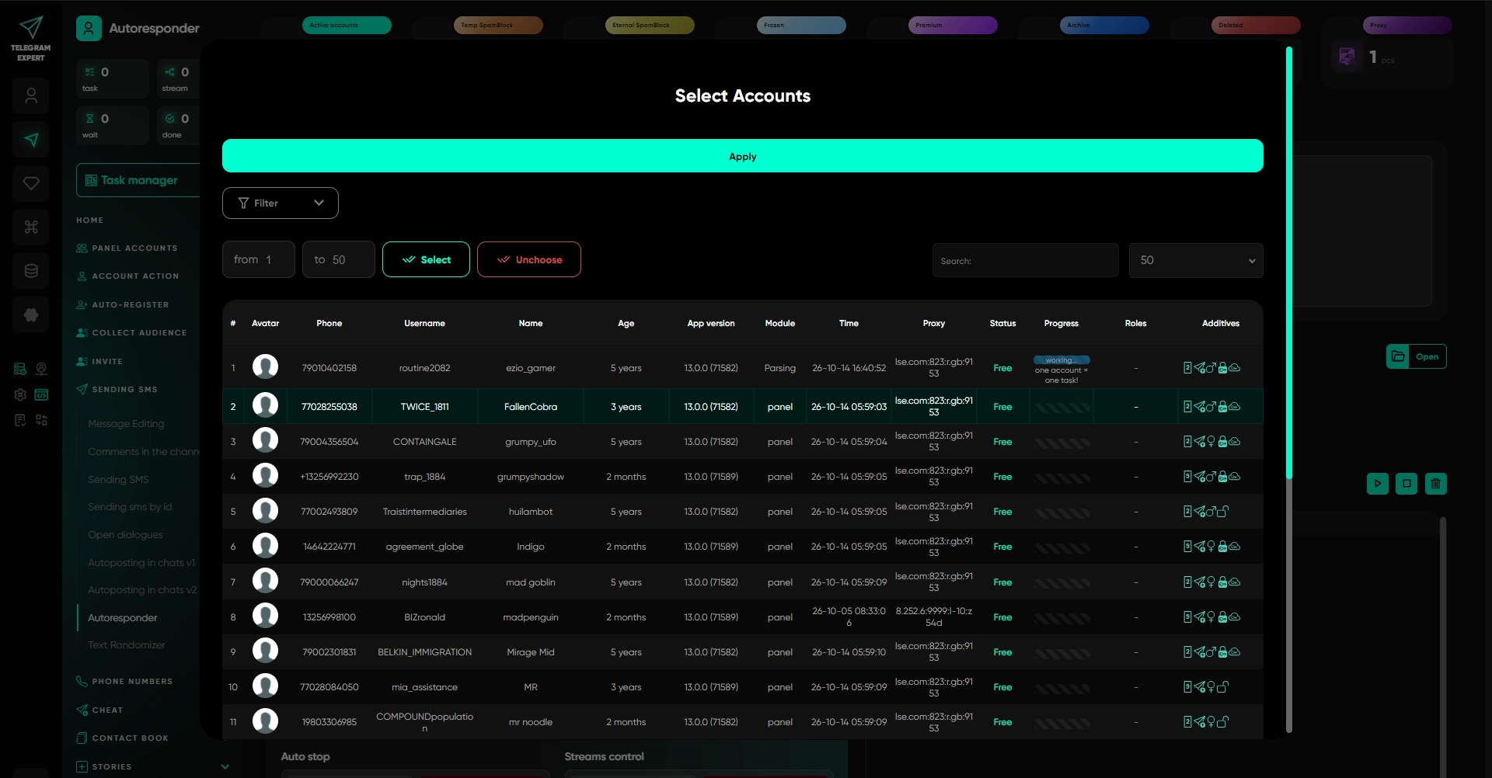Screen dimensions: 1492x778
Task: Select the Frozen status tab
Action: click(x=801, y=25)
